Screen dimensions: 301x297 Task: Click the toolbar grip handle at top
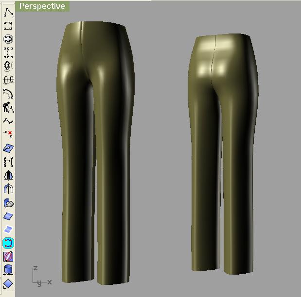[8, 3]
